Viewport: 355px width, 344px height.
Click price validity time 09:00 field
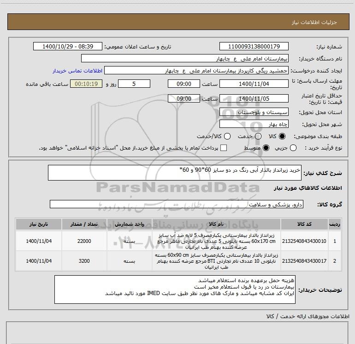pos(184,98)
